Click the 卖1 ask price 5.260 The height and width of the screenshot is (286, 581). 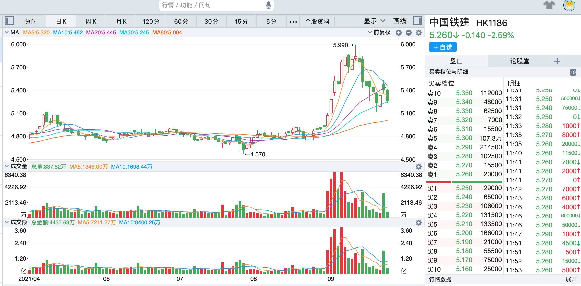[x=464, y=174]
